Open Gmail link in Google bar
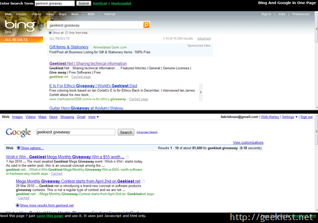The width and height of the screenshot is (318, 223). coord(81,117)
